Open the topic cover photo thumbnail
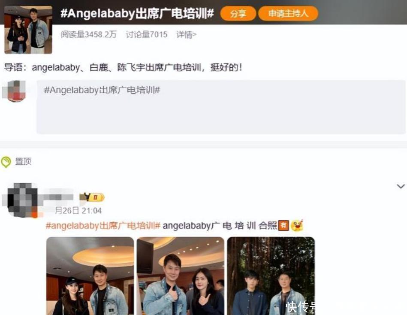The image size is (407, 315). [28, 30]
